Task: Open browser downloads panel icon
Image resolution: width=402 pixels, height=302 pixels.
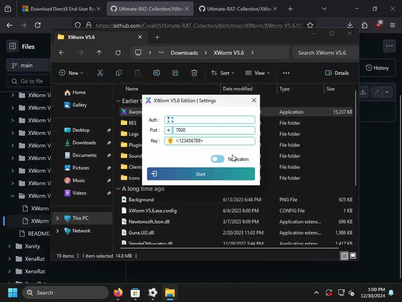Action: pyautogui.click(x=350, y=25)
